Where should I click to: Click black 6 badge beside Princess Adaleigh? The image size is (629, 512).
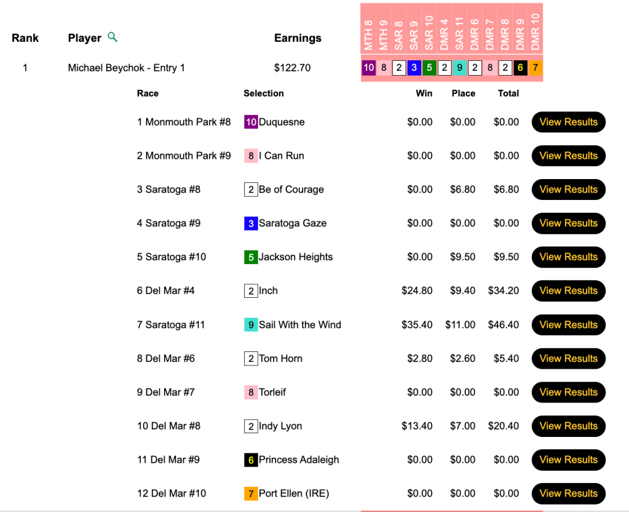coord(251,460)
